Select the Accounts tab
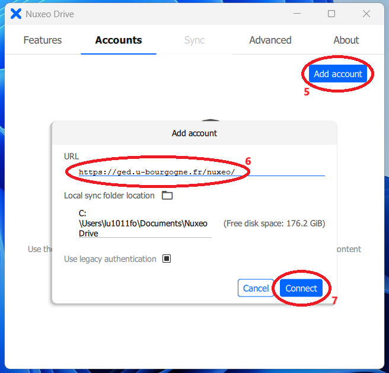 119,40
